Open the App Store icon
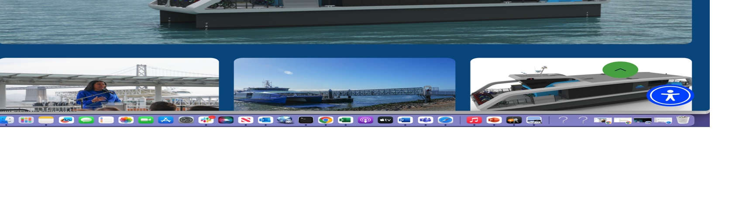 [x=166, y=120]
